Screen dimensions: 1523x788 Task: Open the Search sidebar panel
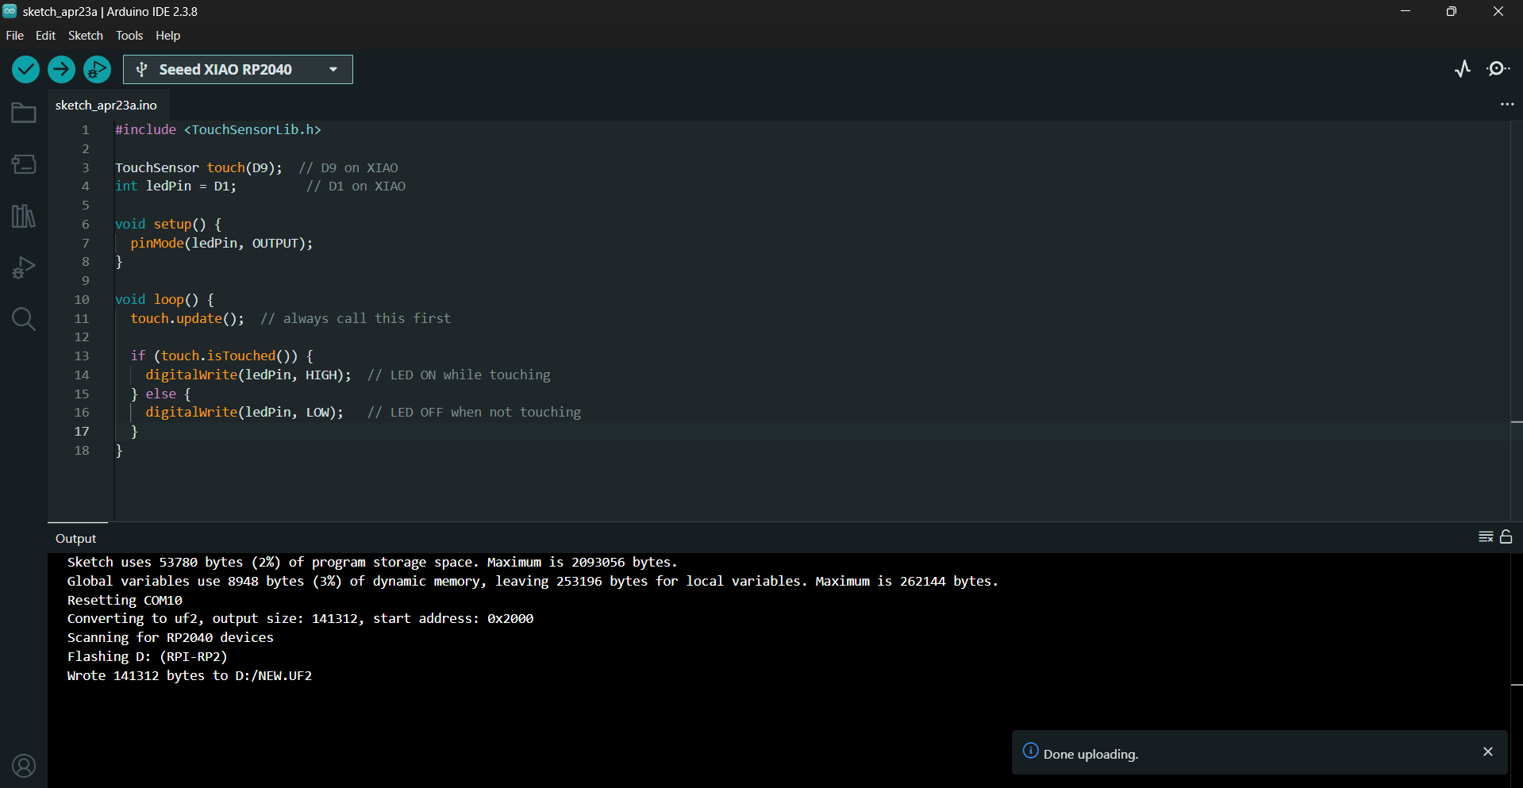[24, 319]
